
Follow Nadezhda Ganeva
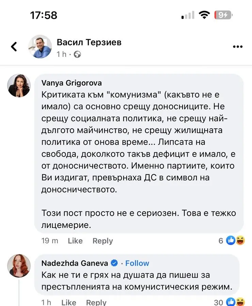coord(137,263)
